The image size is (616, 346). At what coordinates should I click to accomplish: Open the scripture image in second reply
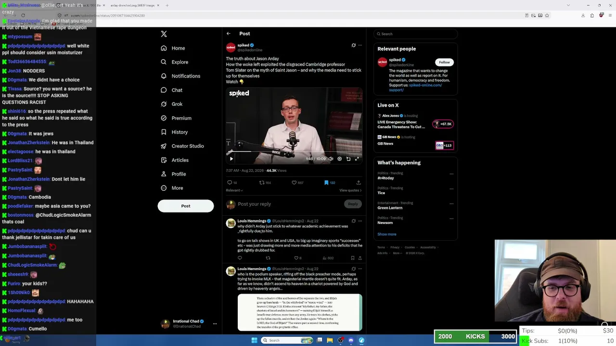click(300, 312)
